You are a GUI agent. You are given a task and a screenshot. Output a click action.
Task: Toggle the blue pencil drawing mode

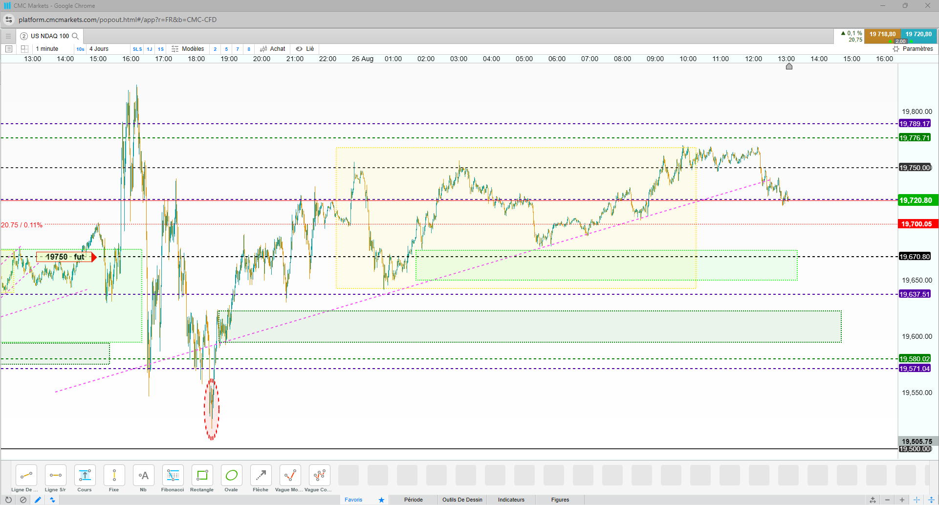tap(38, 500)
